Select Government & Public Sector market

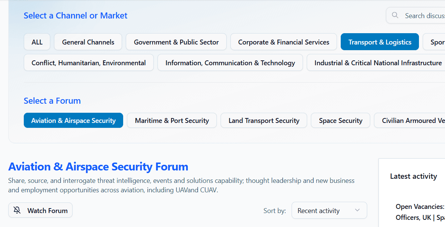pyautogui.click(x=176, y=41)
